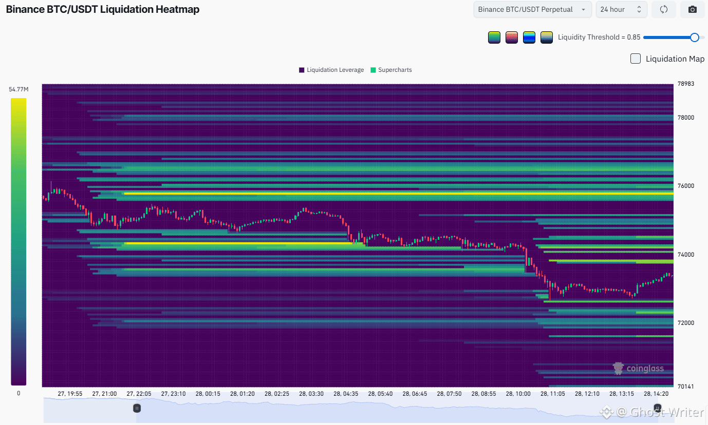Refresh the liquidation heatmap data
This screenshot has height=425, width=708.
point(663,9)
